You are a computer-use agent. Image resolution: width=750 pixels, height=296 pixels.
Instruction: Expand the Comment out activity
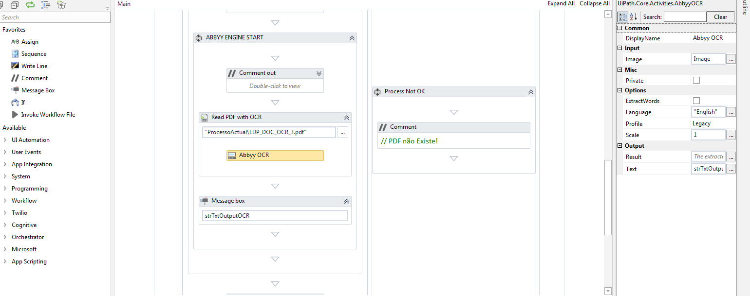click(319, 73)
